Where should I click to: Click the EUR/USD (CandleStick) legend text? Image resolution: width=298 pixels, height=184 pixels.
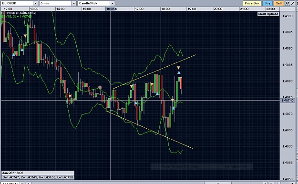click(19, 13)
